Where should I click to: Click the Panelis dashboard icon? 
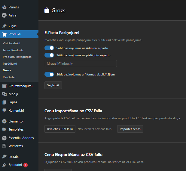pyautogui.click(x=5, y=7)
